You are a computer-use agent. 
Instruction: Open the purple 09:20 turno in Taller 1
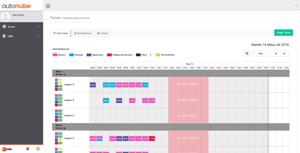click(x=119, y=101)
